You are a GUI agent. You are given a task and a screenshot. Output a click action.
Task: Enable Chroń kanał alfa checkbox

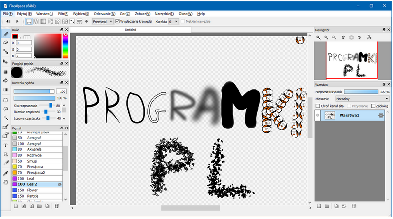[x=318, y=106]
